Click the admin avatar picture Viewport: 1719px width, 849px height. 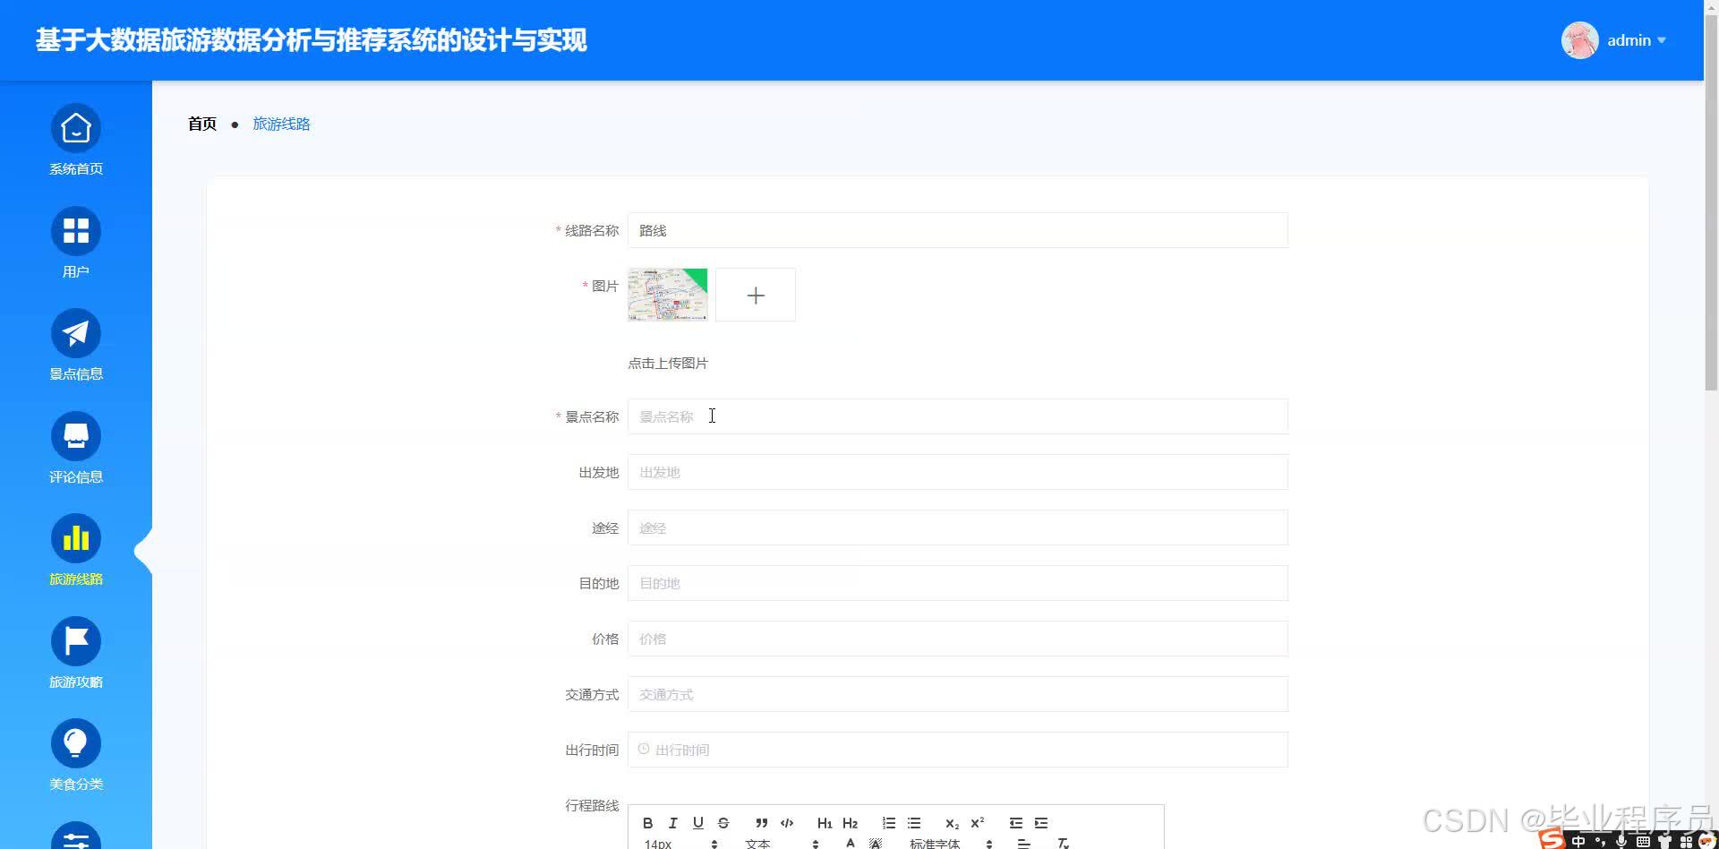[1580, 40]
